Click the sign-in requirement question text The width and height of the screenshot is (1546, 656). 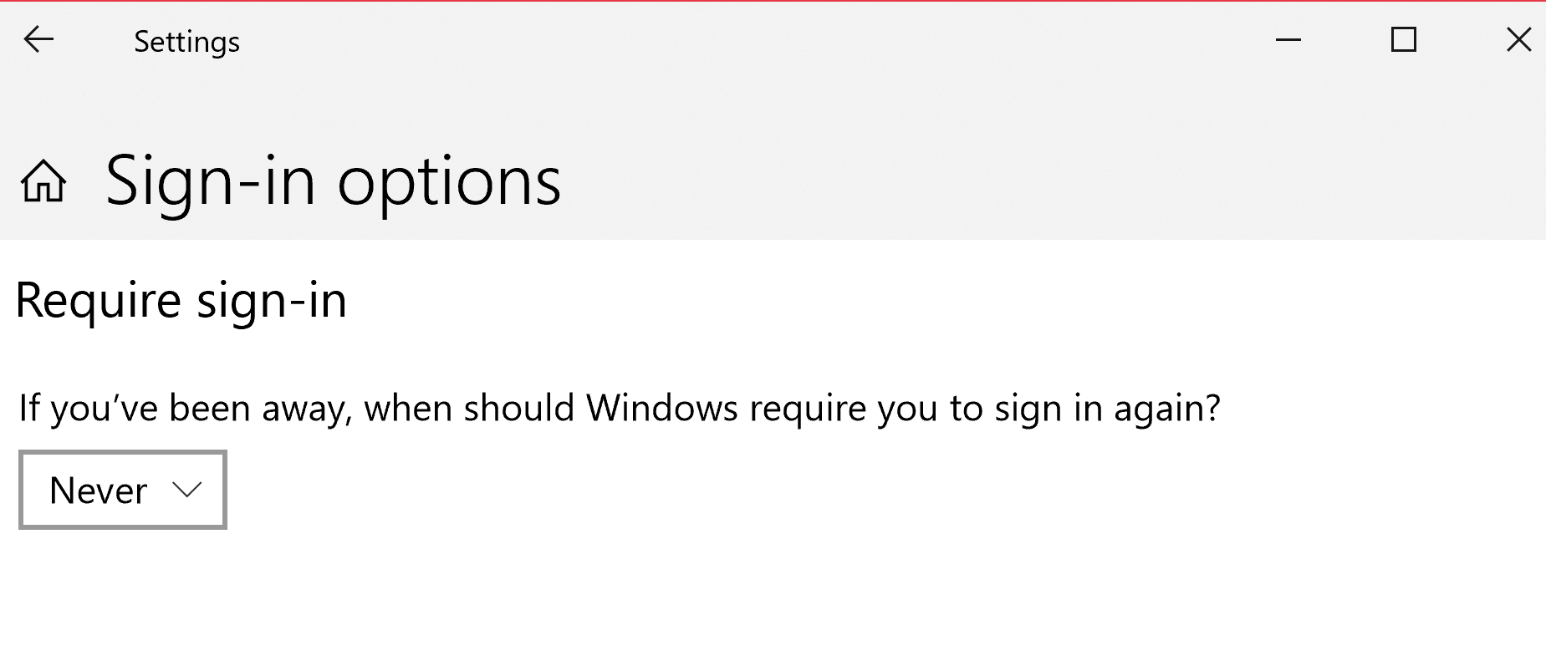pyautogui.click(x=619, y=408)
